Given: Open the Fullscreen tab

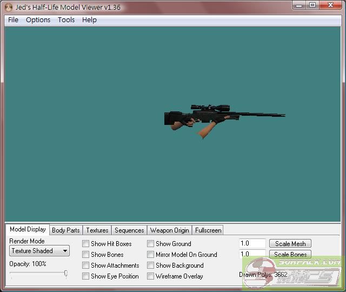Looking at the screenshot, I should point(208,230).
